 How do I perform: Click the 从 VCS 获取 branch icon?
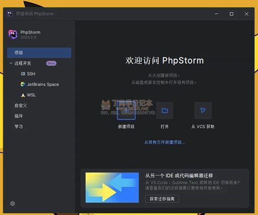click(203, 111)
